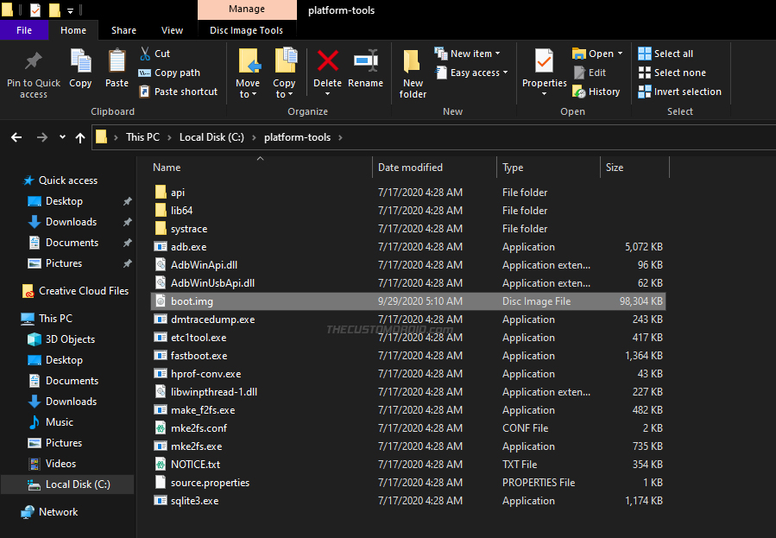Create a New folder from ribbon
This screenshot has height=538, width=776.
point(413,67)
